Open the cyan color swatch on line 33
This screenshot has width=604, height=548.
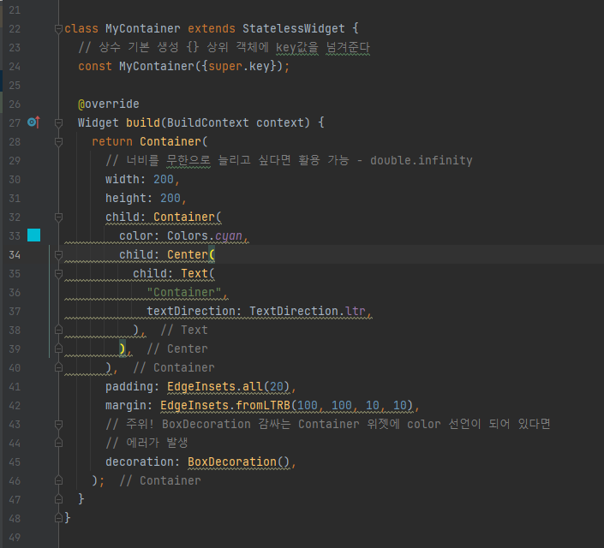click(x=34, y=235)
